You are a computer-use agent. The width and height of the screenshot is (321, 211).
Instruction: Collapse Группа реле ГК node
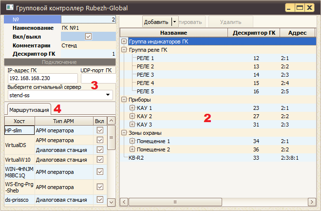tap(124, 50)
